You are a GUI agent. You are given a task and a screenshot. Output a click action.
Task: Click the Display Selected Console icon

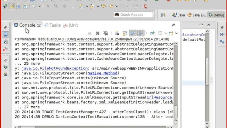160,33
